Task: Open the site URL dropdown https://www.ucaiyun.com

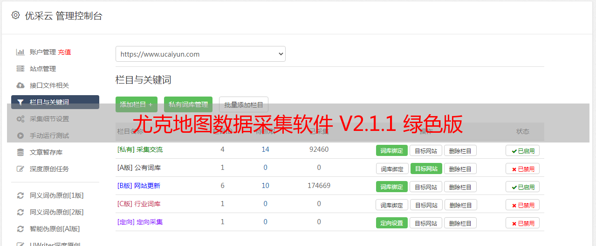Action: (x=200, y=54)
